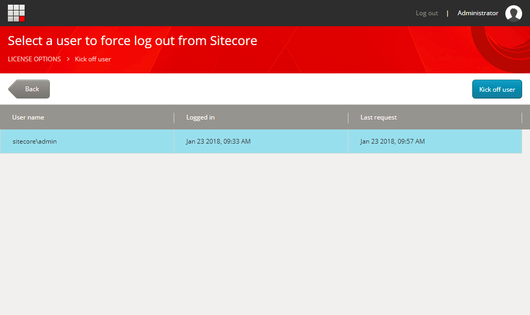Click the Administrator user name
Screen dimensions: 530x315
(478, 13)
